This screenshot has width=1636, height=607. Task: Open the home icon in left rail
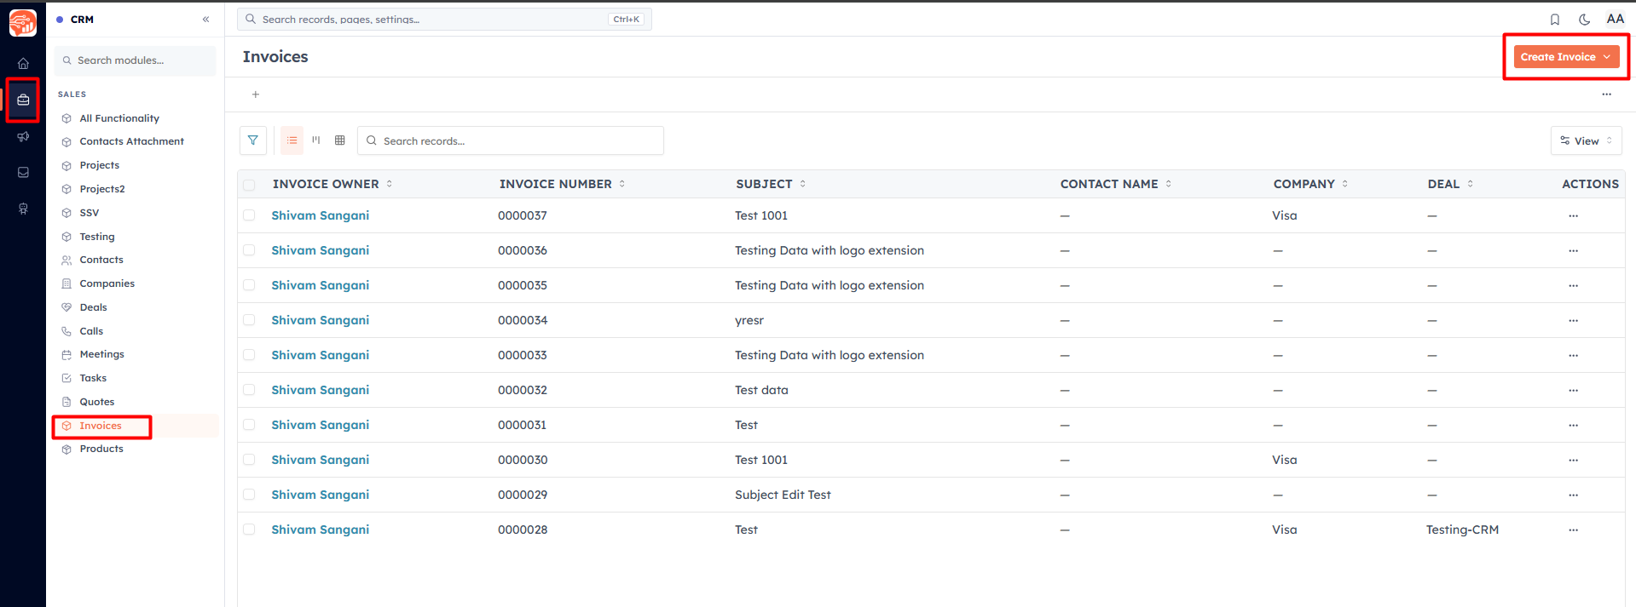coord(23,63)
